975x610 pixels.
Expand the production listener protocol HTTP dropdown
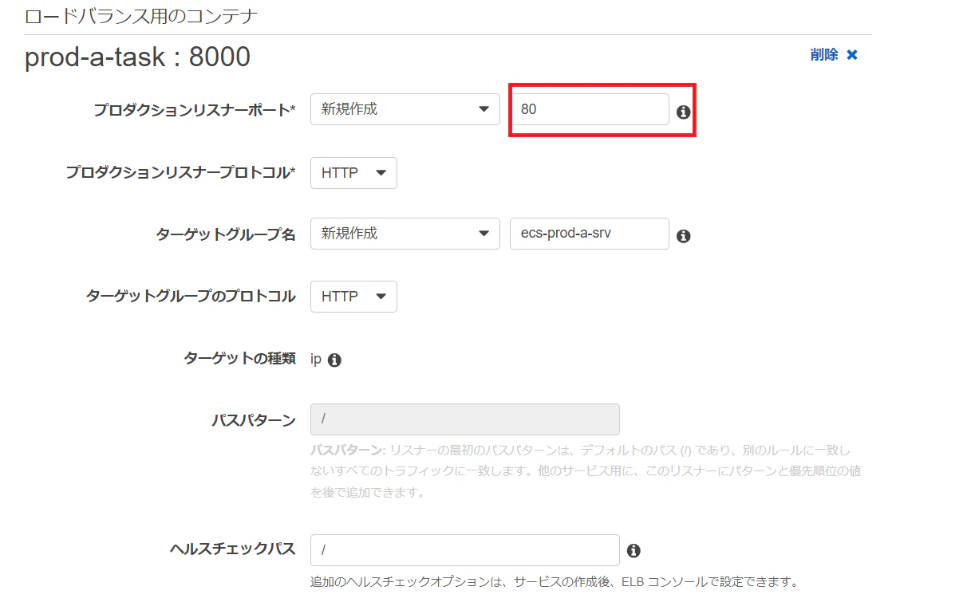point(353,173)
